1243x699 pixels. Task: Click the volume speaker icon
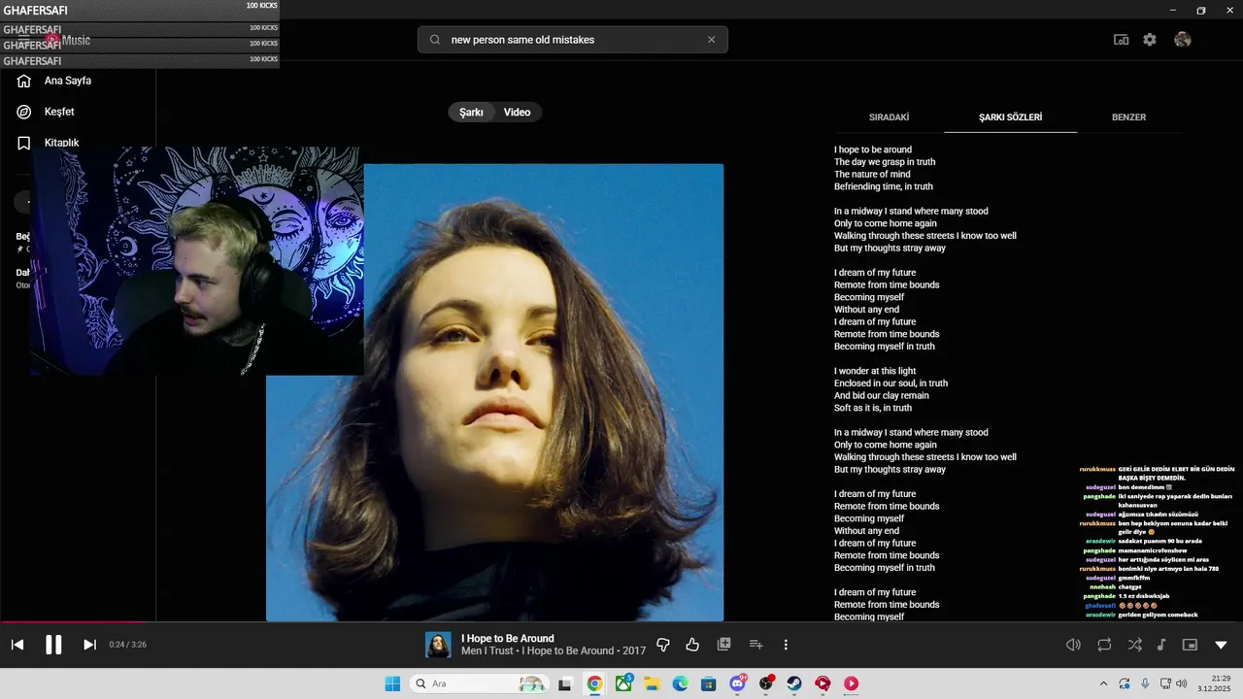(1073, 645)
